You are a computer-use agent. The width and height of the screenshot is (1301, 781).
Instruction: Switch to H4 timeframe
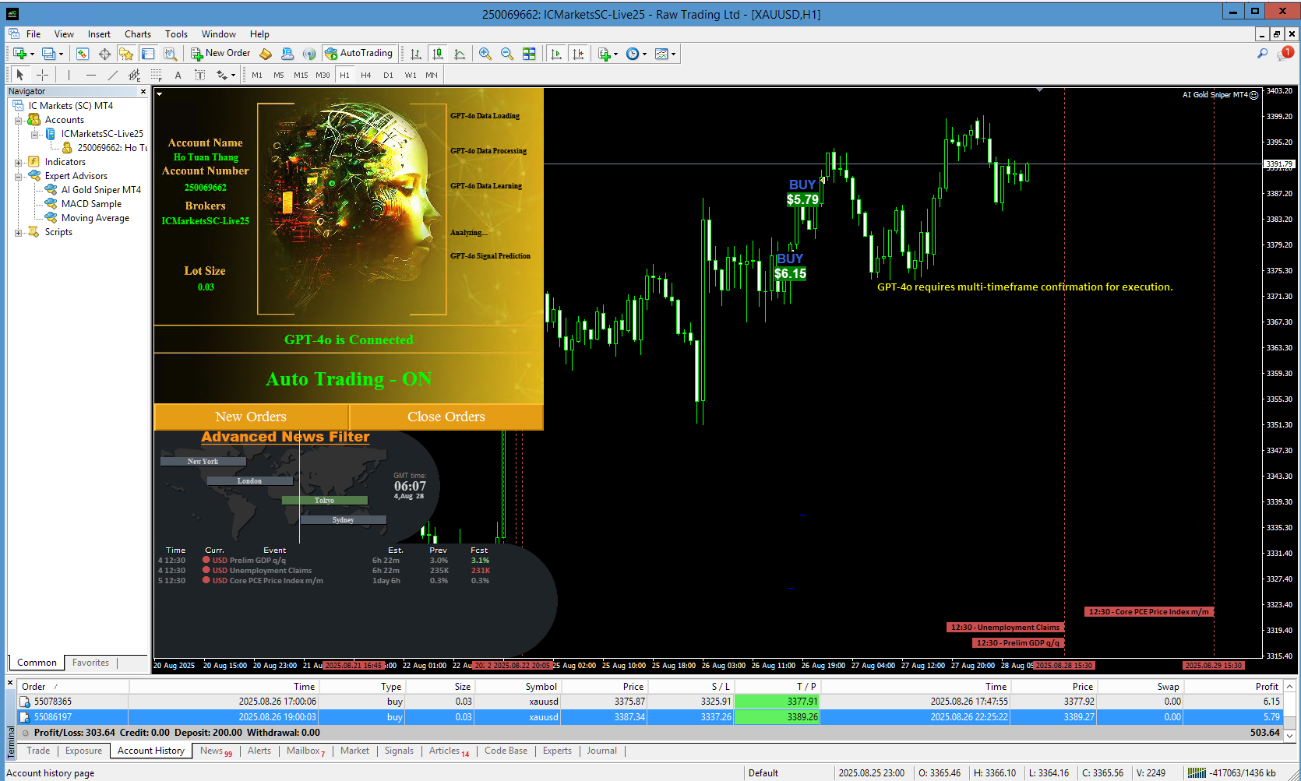[366, 75]
